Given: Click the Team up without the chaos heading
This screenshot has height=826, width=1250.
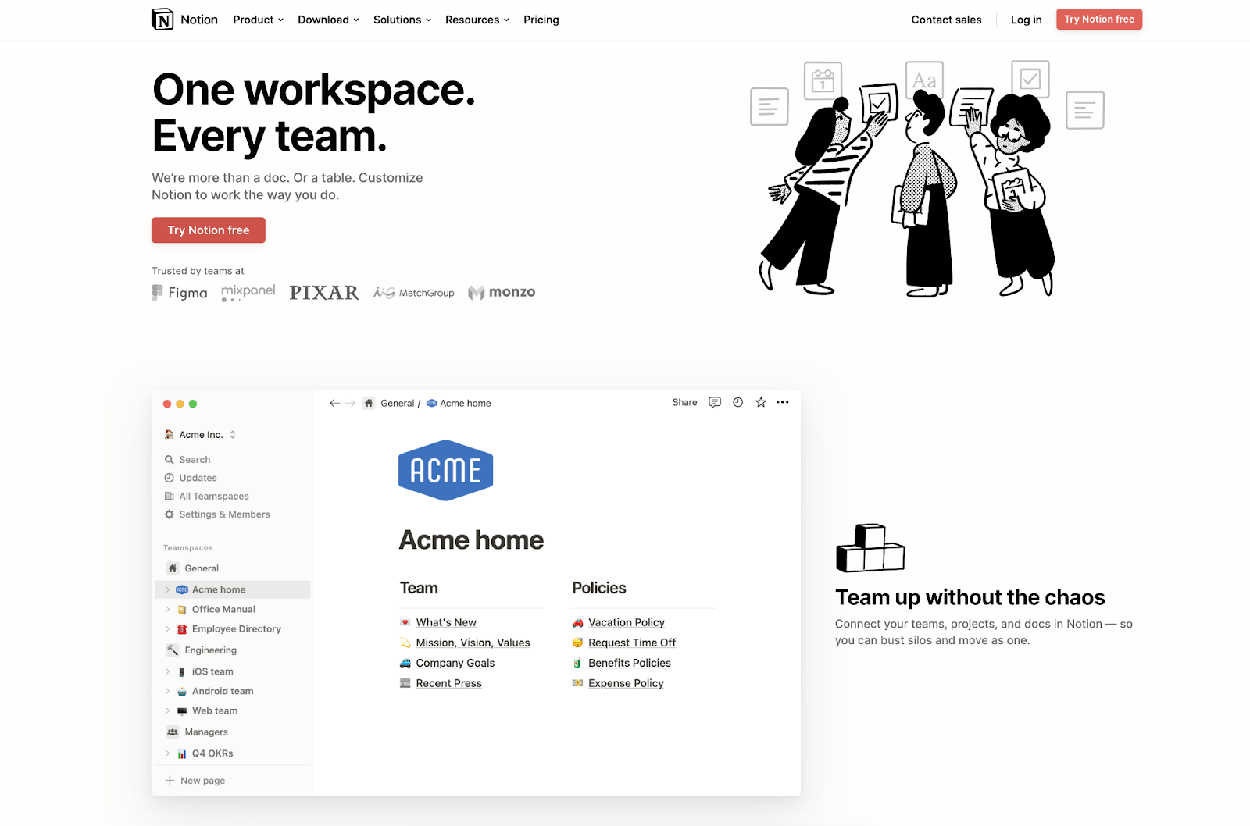Looking at the screenshot, I should pos(970,597).
